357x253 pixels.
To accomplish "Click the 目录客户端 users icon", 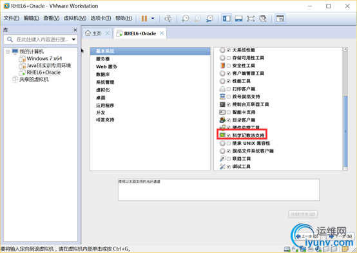I will pyautogui.click(x=222, y=120).
